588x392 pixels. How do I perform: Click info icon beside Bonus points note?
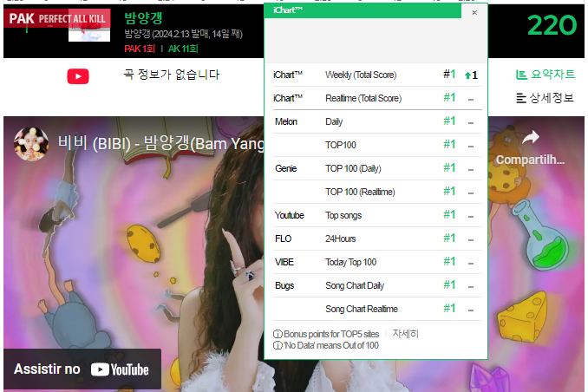click(x=278, y=334)
